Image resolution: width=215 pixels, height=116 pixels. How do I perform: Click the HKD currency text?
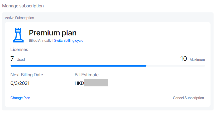click(79, 83)
